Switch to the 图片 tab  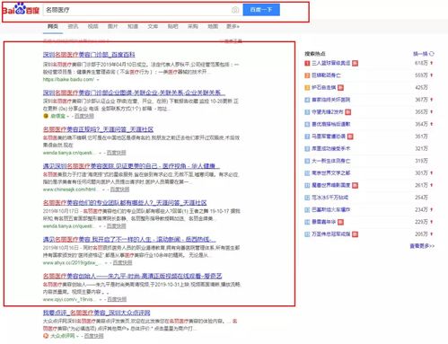click(113, 26)
